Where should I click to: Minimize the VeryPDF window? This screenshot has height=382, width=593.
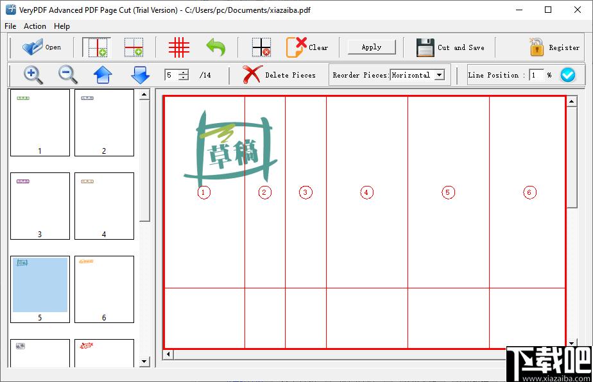coord(519,10)
